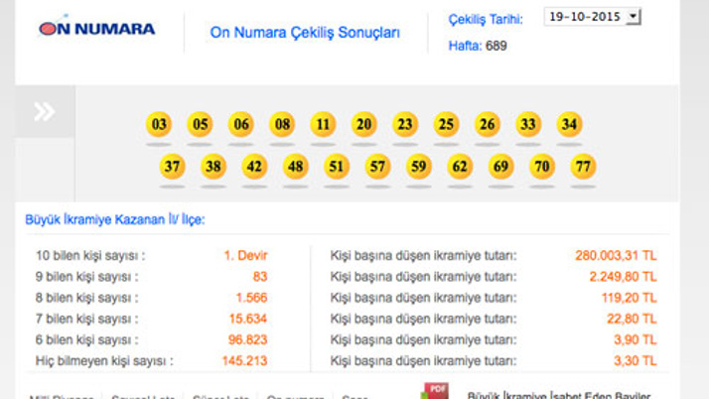Select lottery ball number 57
Image resolution: width=709 pixels, height=399 pixels.
(377, 167)
